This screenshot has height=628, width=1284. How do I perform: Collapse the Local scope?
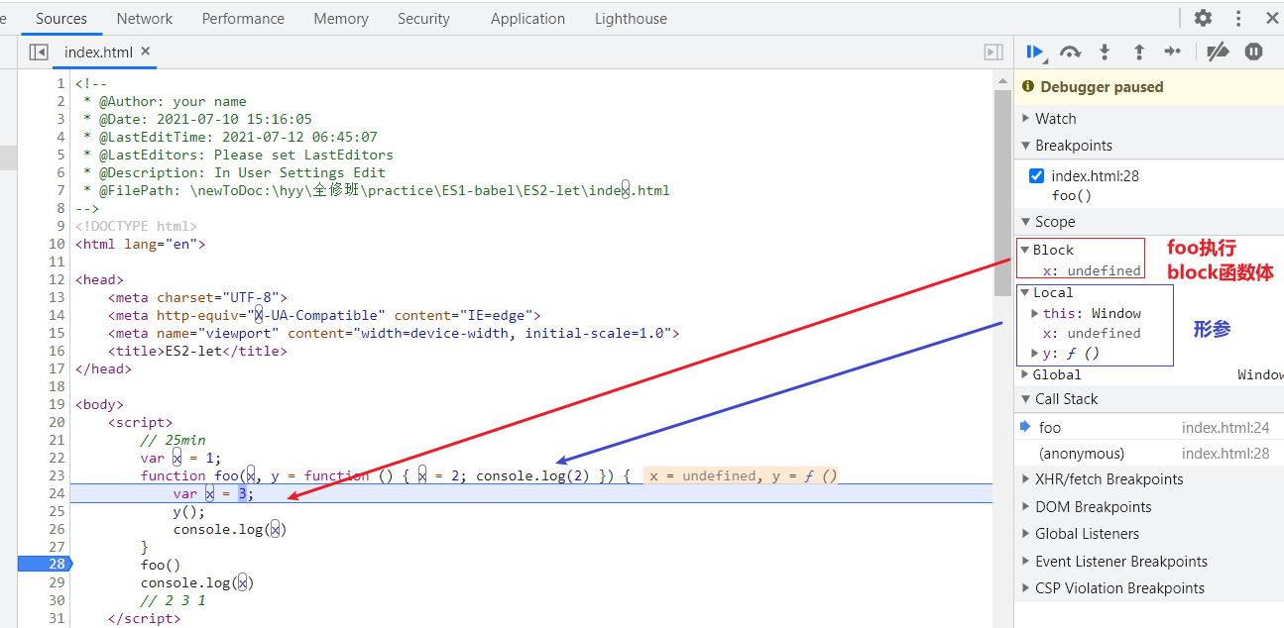point(1025,292)
